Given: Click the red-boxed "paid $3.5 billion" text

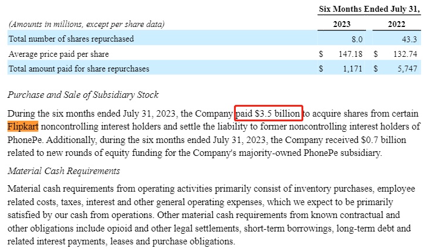Looking at the screenshot, I should click(269, 113).
